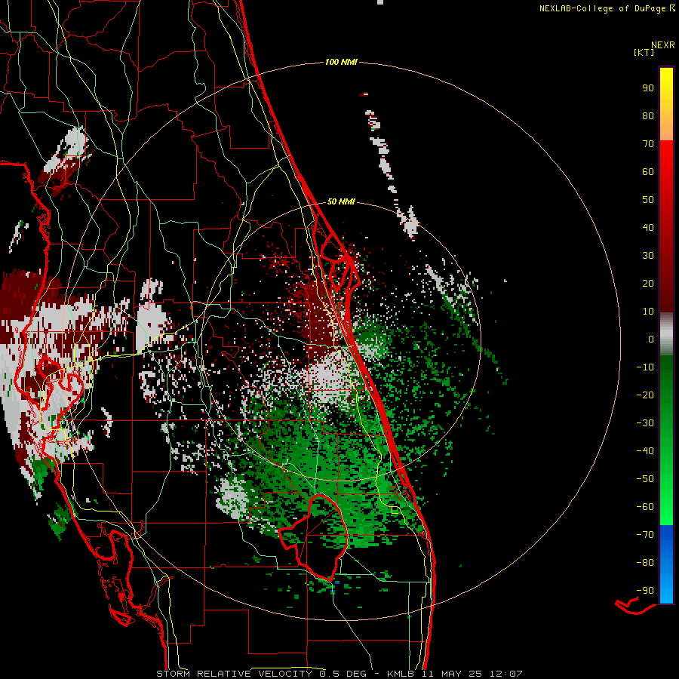Click the -50 value on the velocity scale
679x679 pixels.
point(645,479)
